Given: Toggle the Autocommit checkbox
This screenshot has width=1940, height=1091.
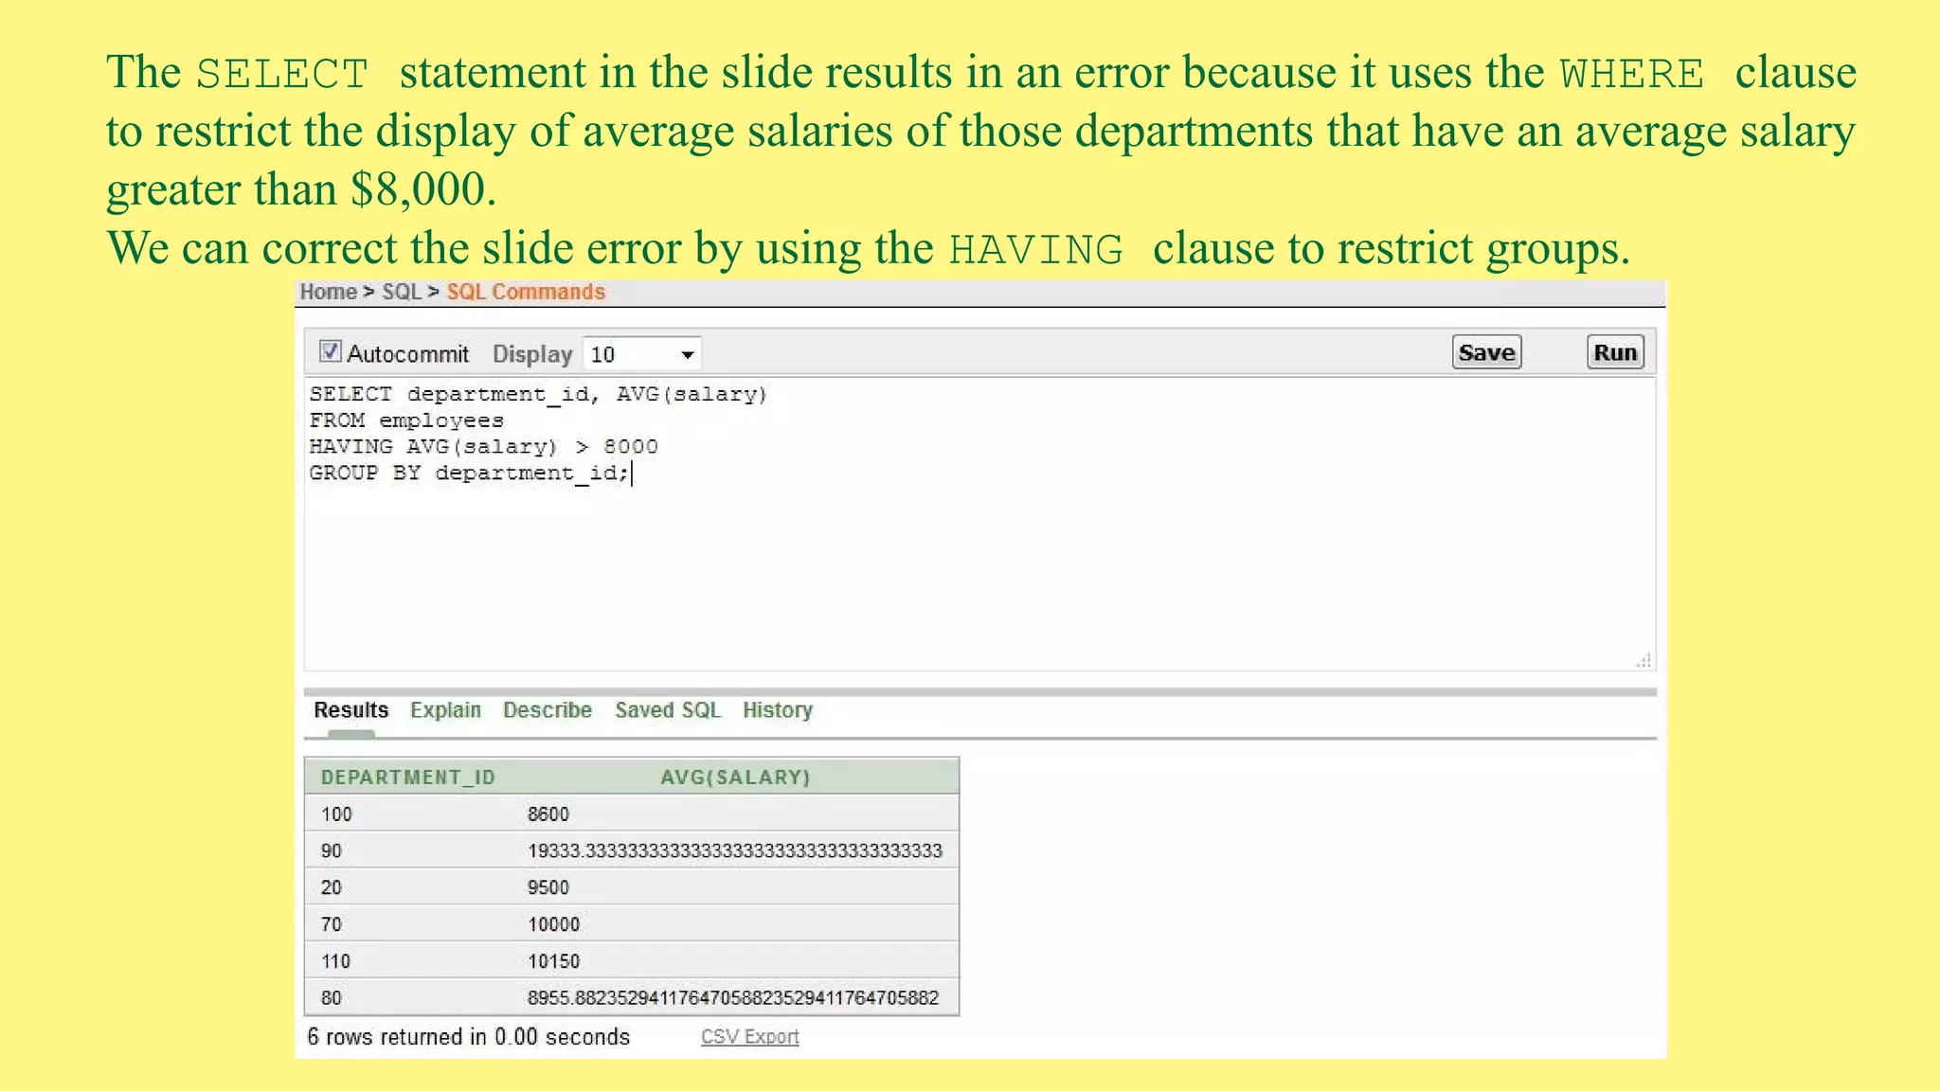Looking at the screenshot, I should point(330,351).
